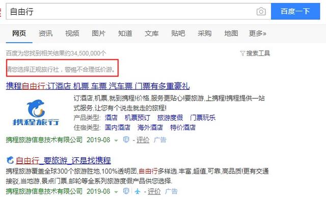Click the verification badge icon in first result
Screen dimensions: 326x201
126,139
